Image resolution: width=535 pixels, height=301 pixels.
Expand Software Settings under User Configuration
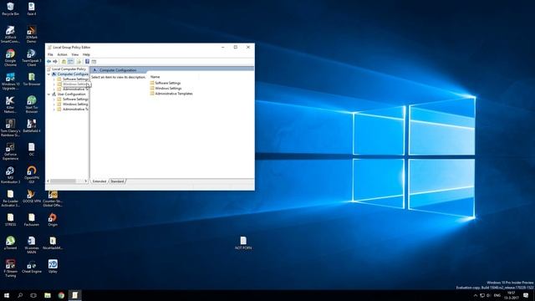pos(53,99)
